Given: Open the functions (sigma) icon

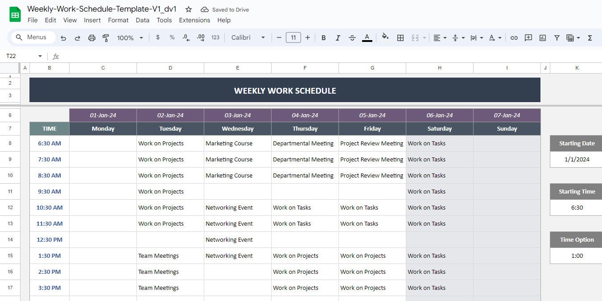Looking at the screenshot, I should coord(590,37).
